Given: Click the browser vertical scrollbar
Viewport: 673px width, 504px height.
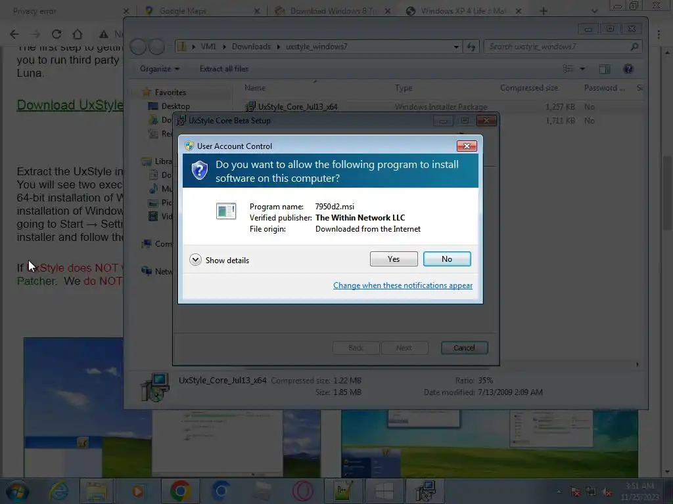Looking at the screenshot, I should pyautogui.click(x=667, y=194).
